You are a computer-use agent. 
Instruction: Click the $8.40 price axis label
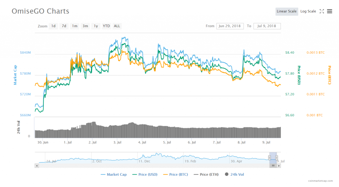[x=290, y=53]
